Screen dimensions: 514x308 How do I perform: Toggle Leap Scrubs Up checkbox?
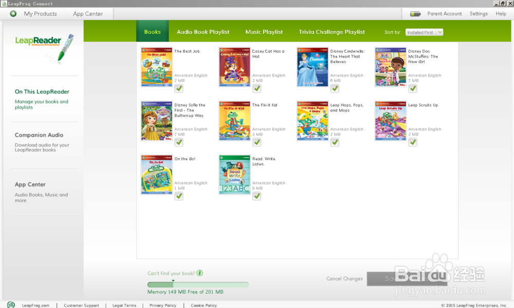click(413, 142)
